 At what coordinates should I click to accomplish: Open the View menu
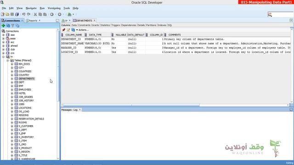[19, 8]
